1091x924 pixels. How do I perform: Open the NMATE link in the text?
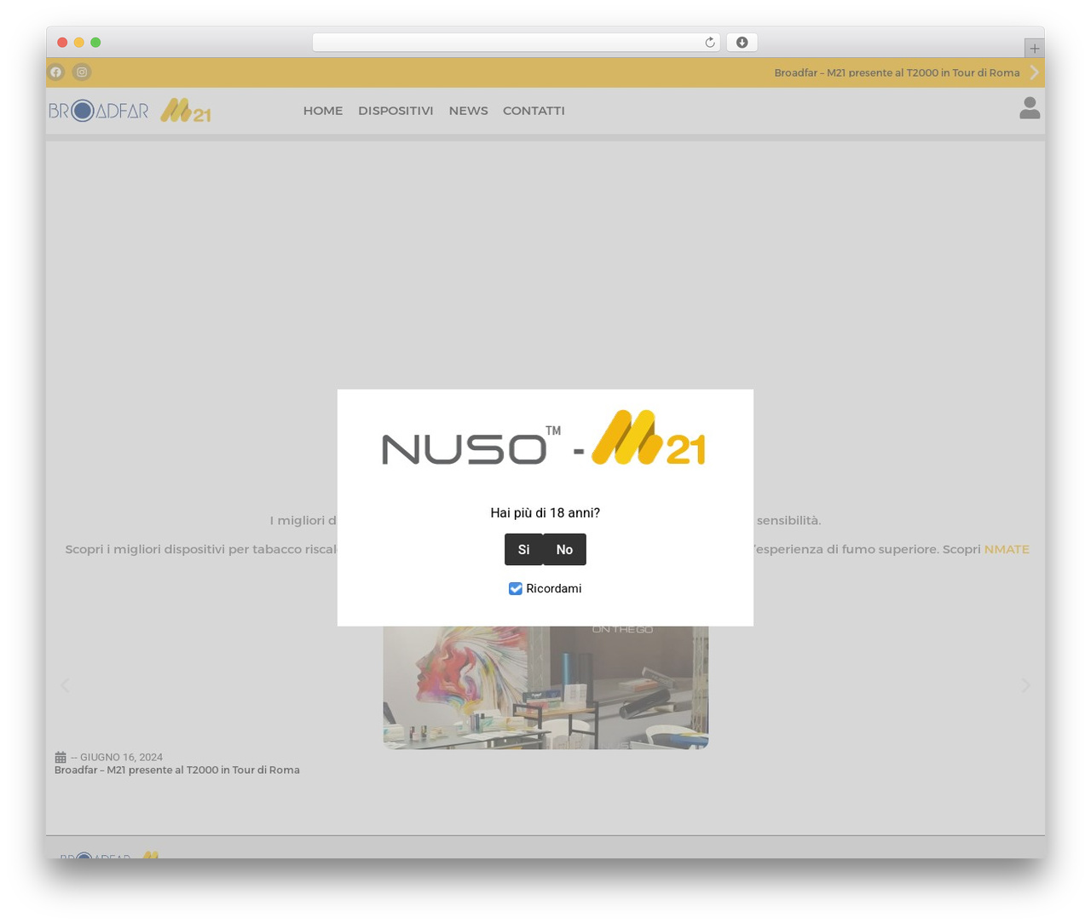[x=1007, y=549]
